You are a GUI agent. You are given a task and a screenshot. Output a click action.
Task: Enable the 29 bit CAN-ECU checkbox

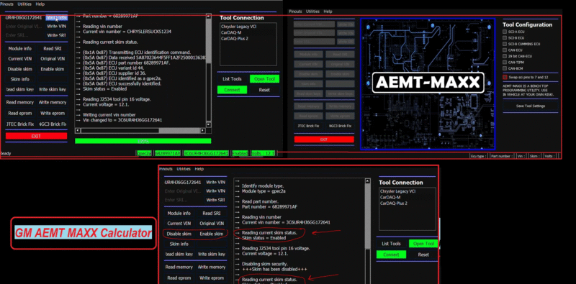pos(505,56)
